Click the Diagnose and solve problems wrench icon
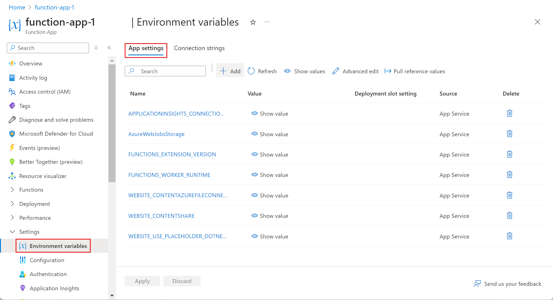Image resolution: width=553 pixels, height=300 pixels. pos(12,119)
